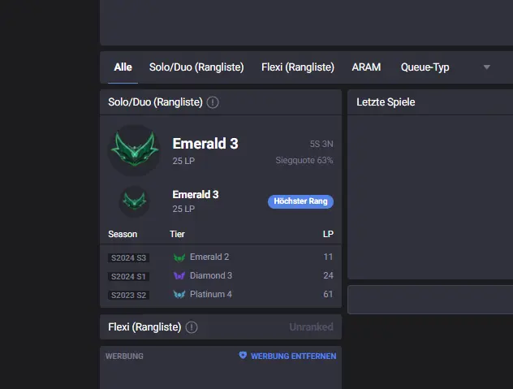Select the Solo/Duo (Rangliste) tab
513x389 pixels.
coord(196,67)
